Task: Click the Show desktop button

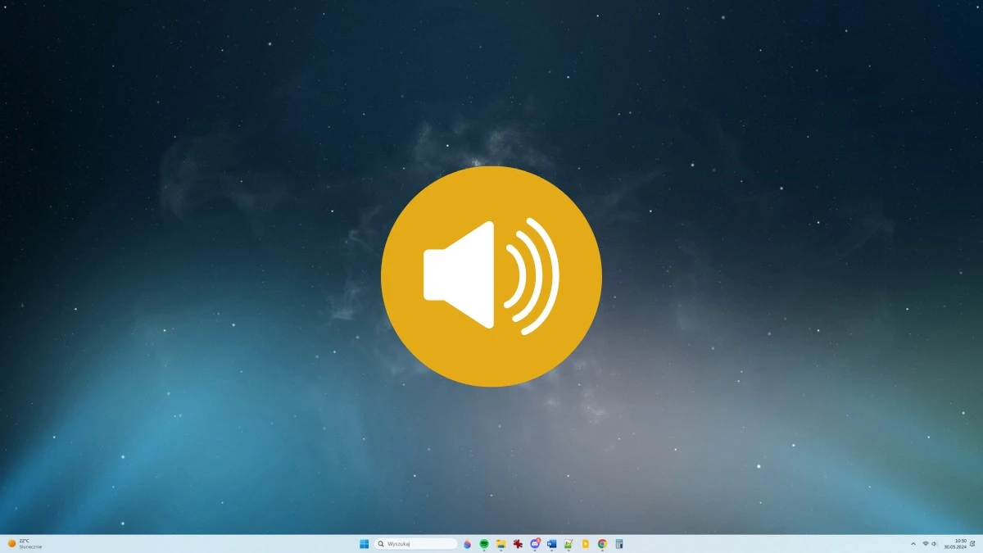Action: pyautogui.click(x=981, y=543)
